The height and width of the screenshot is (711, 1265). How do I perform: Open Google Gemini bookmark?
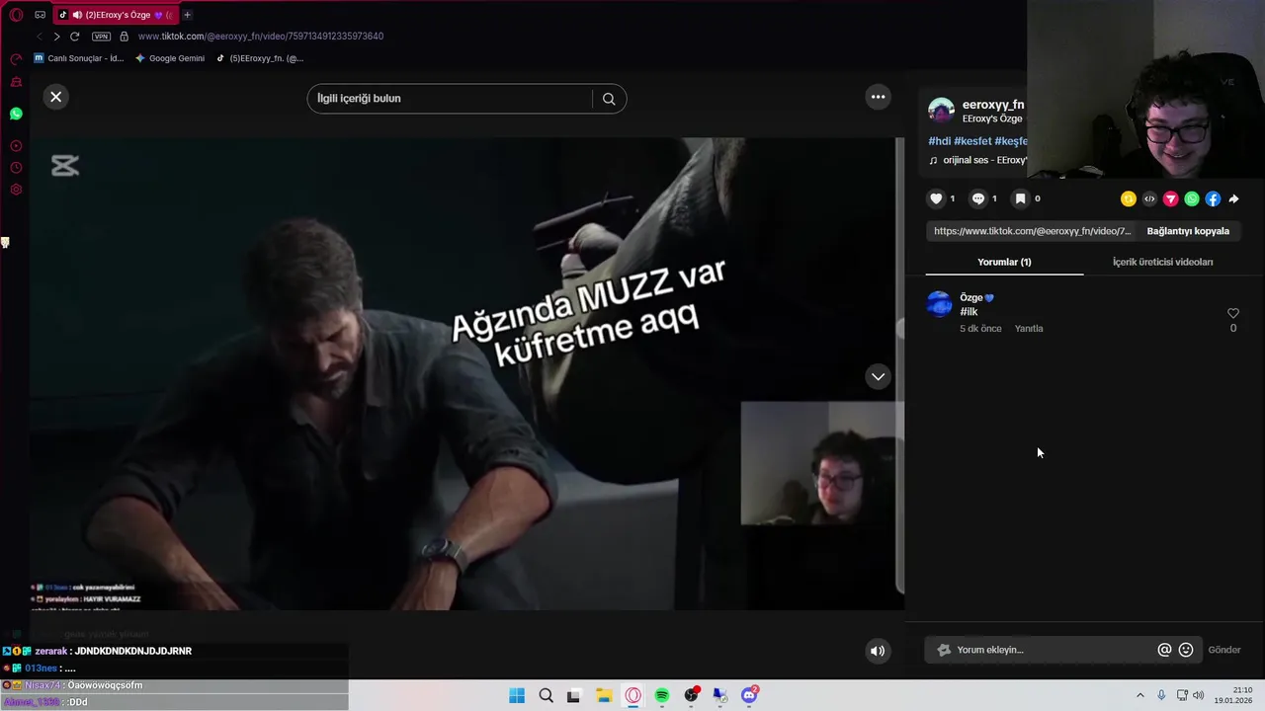170,58
